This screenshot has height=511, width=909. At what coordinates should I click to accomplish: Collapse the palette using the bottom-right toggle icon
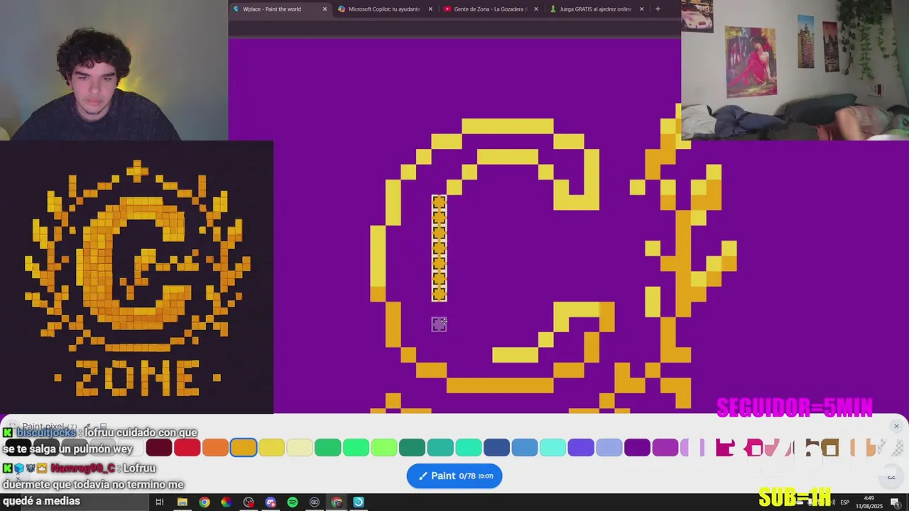tap(891, 477)
